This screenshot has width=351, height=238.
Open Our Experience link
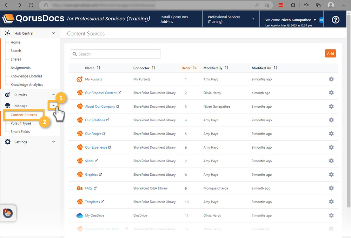coord(96,147)
